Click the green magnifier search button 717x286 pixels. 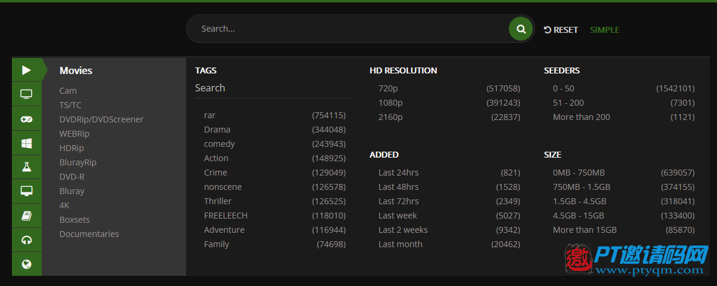click(521, 29)
